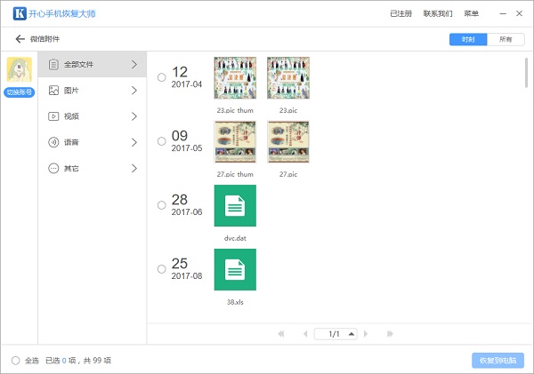Select the 2017-04 date group radio
Viewport: 534px width, 374px height.
[x=161, y=77]
